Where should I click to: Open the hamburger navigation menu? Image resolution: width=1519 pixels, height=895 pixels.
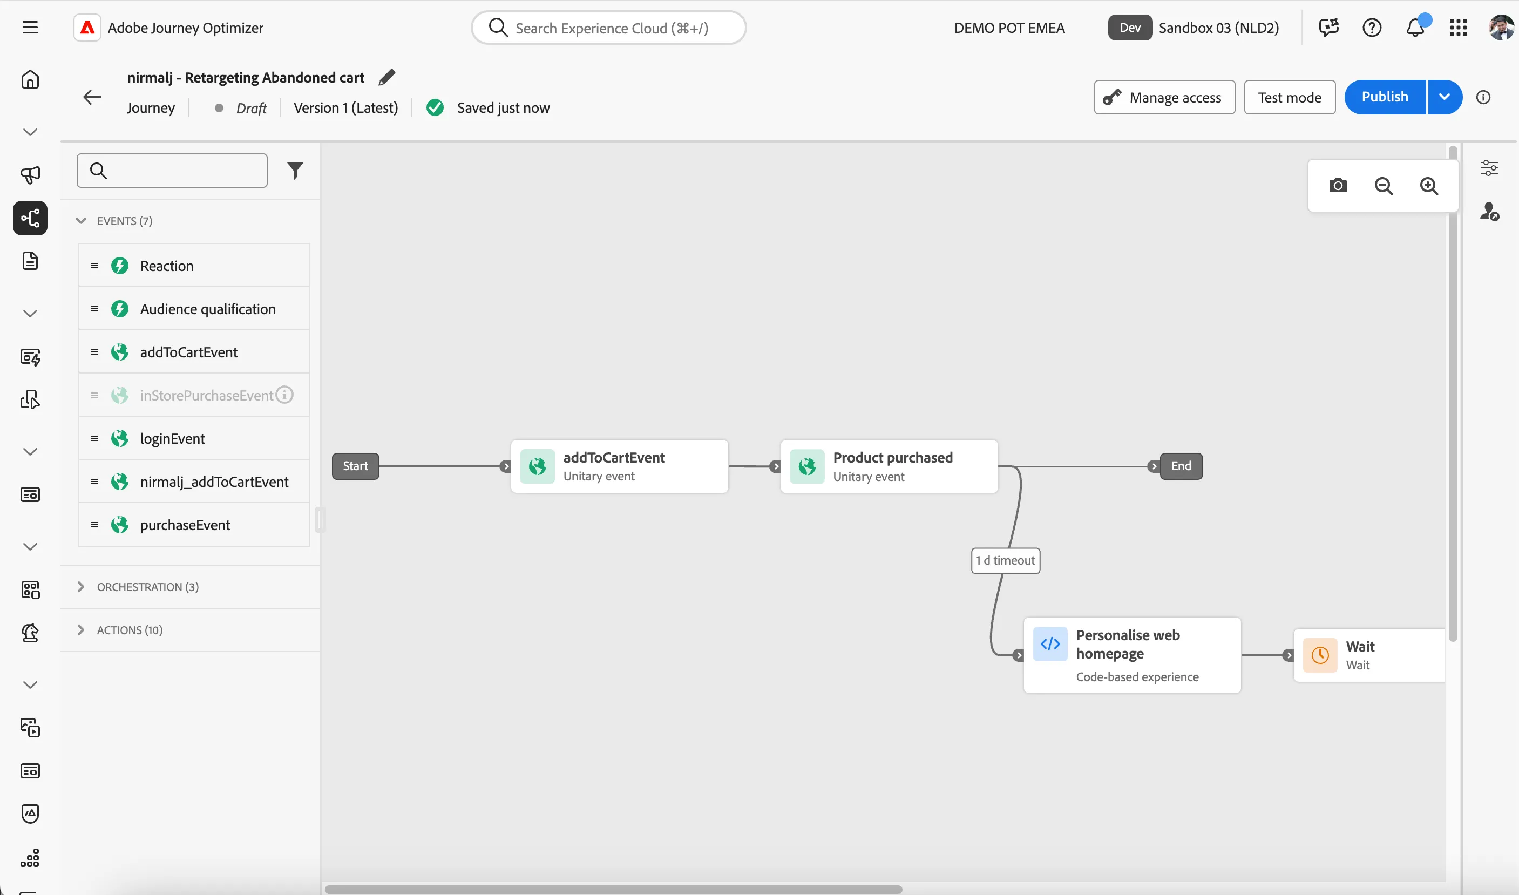point(30,28)
